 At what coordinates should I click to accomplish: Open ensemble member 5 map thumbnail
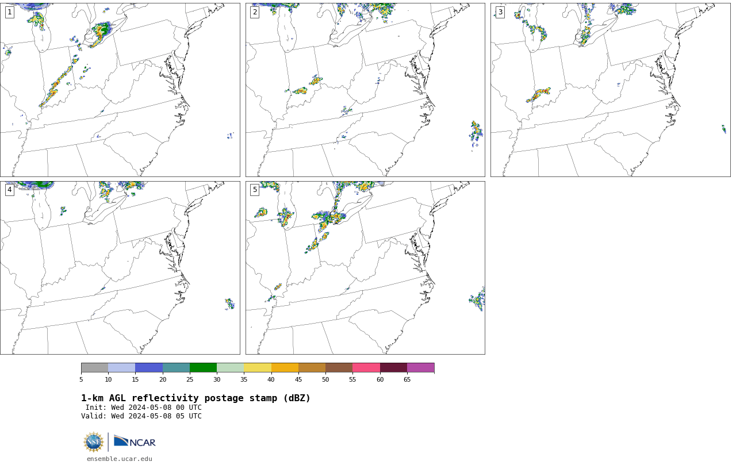tap(365, 268)
